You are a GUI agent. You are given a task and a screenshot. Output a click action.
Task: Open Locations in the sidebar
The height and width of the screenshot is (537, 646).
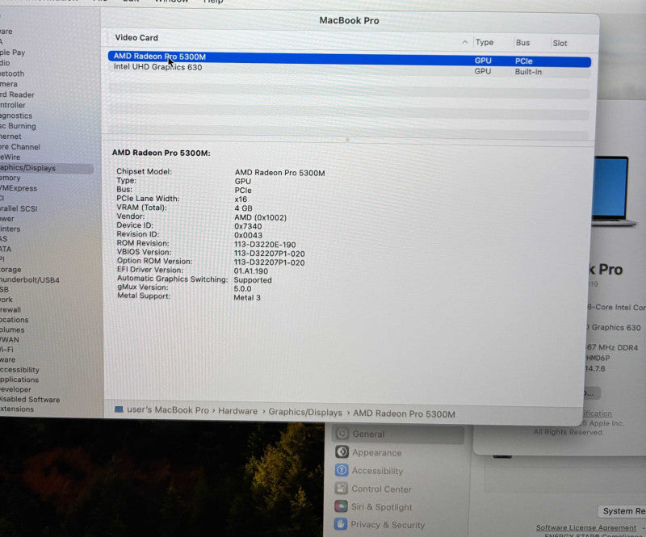pyautogui.click(x=15, y=320)
